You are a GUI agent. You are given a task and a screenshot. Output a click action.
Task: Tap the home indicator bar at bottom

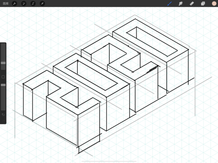click(x=109, y=161)
